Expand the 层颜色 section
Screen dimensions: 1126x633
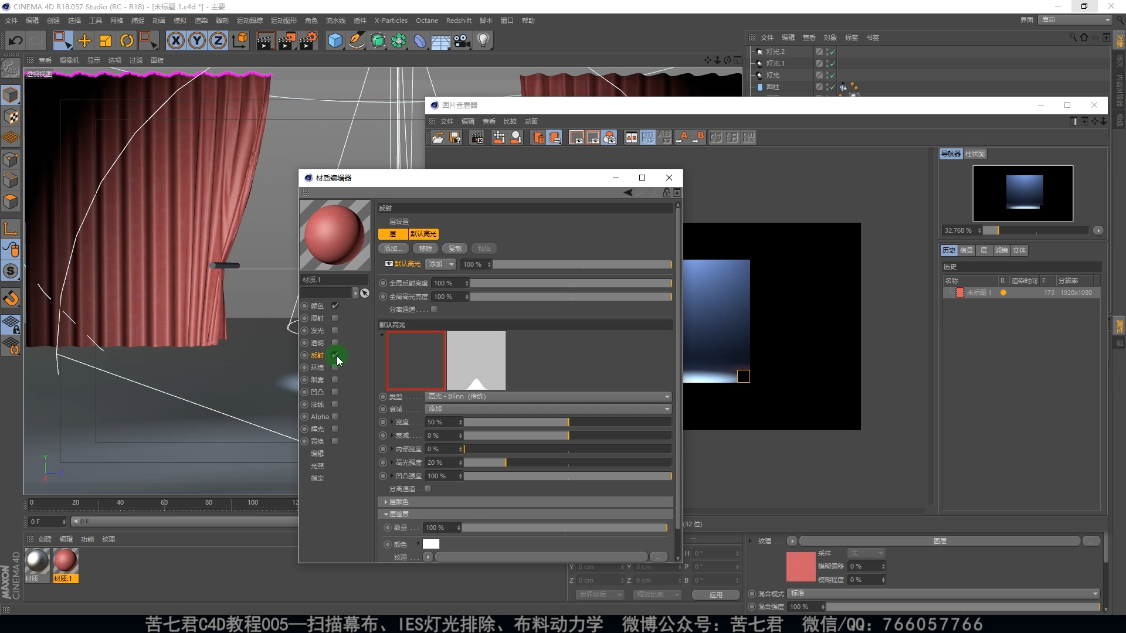pyautogui.click(x=399, y=502)
